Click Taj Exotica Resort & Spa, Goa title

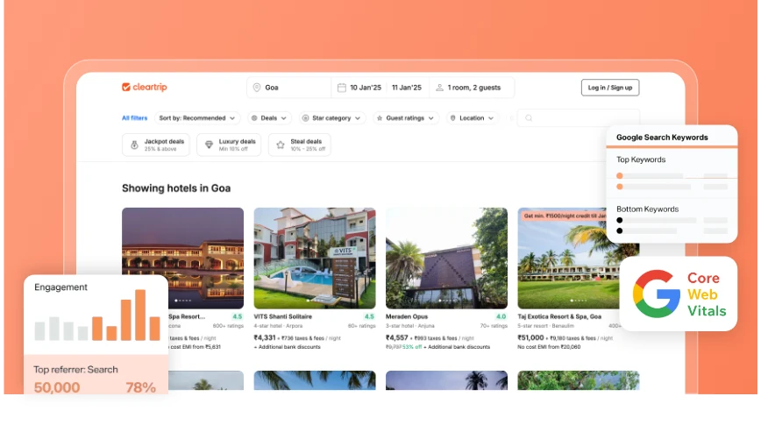(x=559, y=317)
